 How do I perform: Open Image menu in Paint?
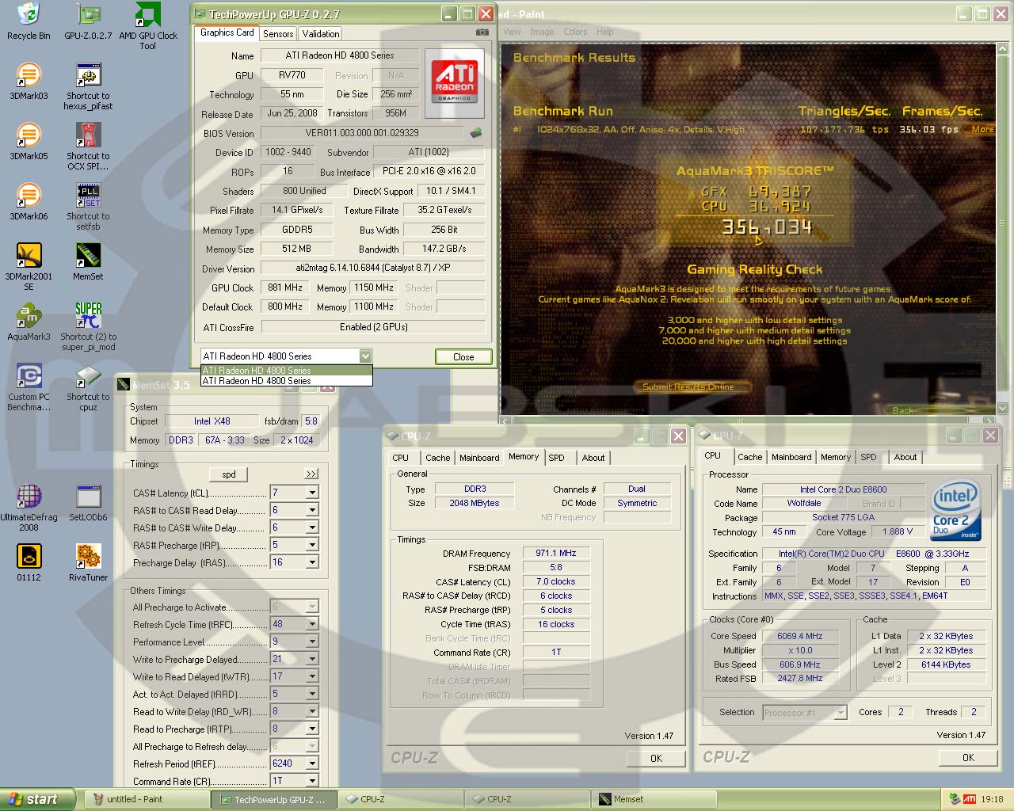(x=542, y=32)
